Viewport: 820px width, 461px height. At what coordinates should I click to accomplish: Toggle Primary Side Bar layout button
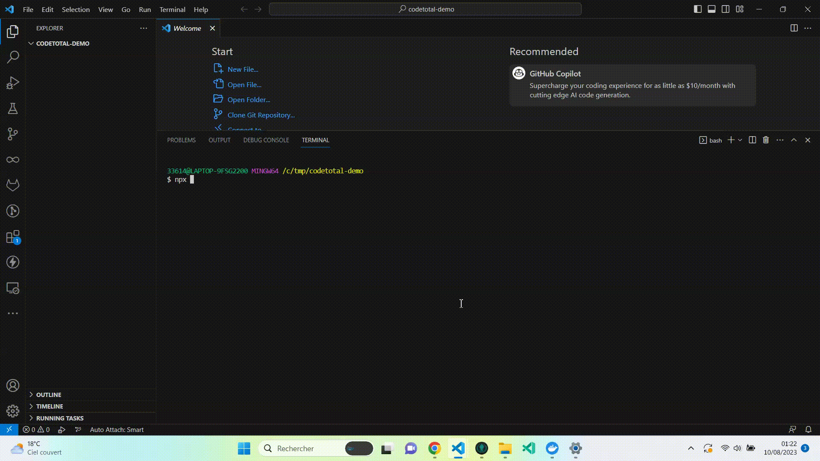[697, 9]
